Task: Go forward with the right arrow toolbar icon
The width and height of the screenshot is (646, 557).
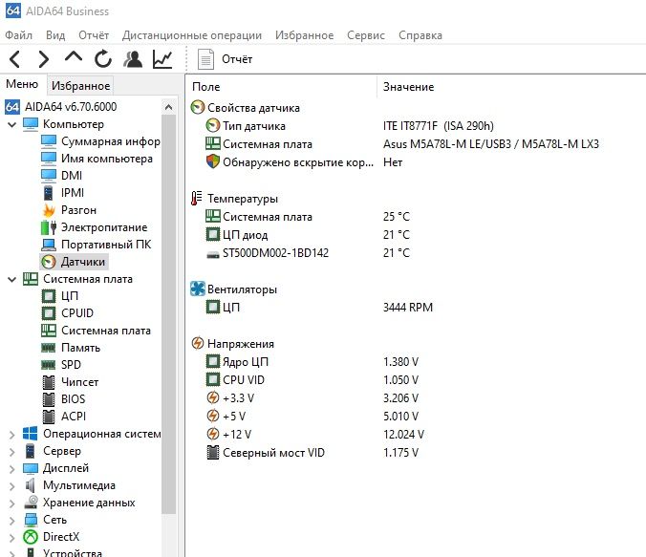Action: pyautogui.click(x=43, y=59)
